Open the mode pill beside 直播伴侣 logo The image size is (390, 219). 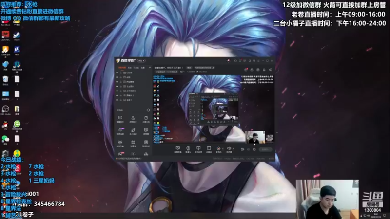tap(141, 60)
